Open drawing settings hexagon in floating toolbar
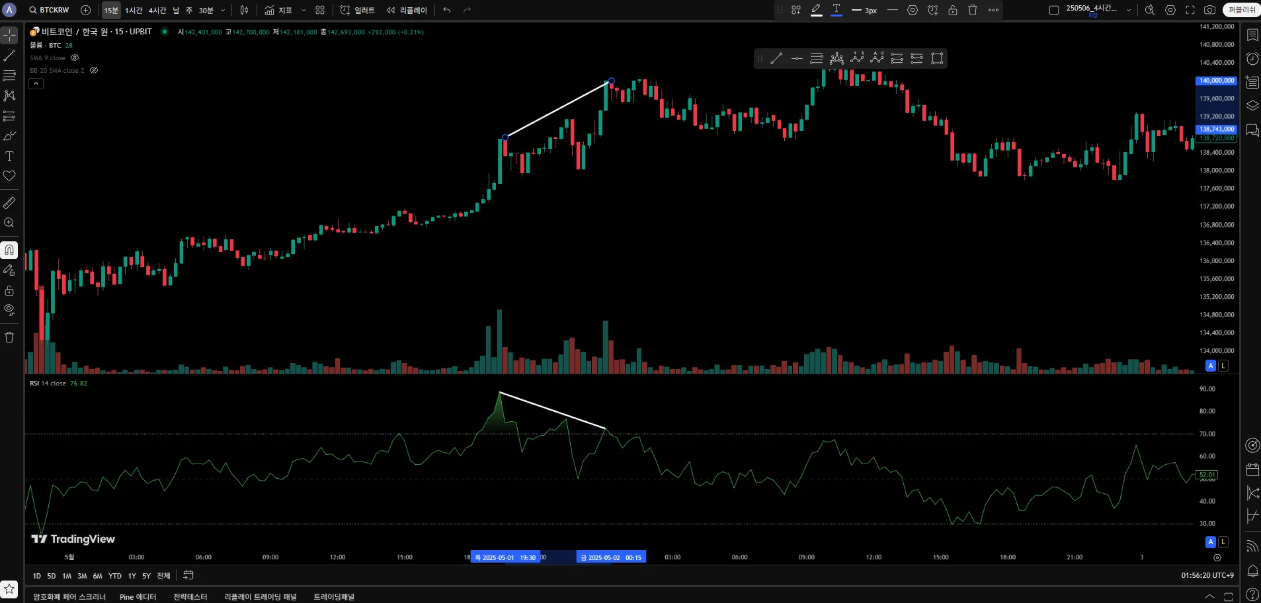Image resolution: width=1261 pixels, height=603 pixels. 913,10
